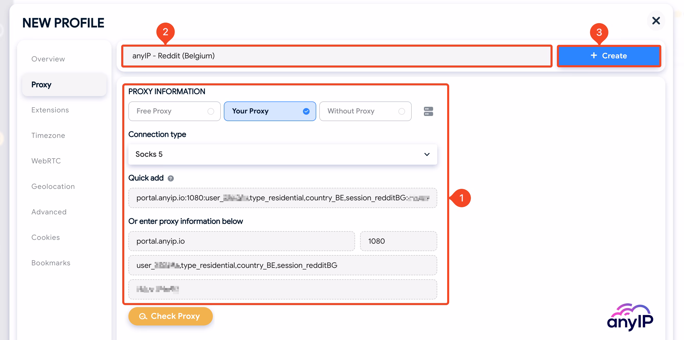Switch to the Geolocation tab
The height and width of the screenshot is (340, 684).
coord(53,186)
